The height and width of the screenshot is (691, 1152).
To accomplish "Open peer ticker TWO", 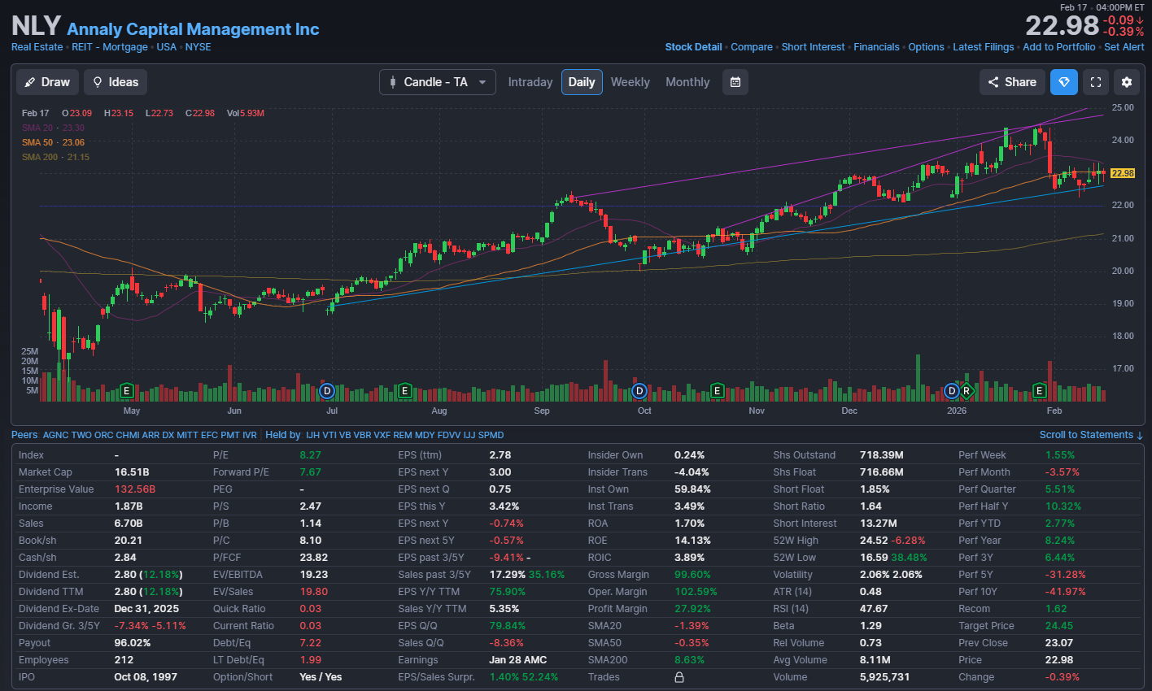I will pyautogui.click(x=81, y=435).
